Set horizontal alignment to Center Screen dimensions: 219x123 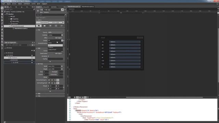tap(52, 80)
